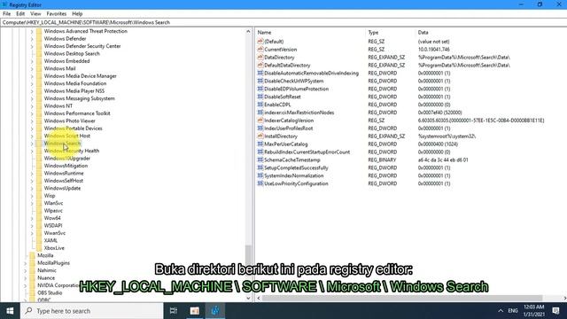Open the notification center icon
This screenshot has width=567, height=319.
pos(555,311)
